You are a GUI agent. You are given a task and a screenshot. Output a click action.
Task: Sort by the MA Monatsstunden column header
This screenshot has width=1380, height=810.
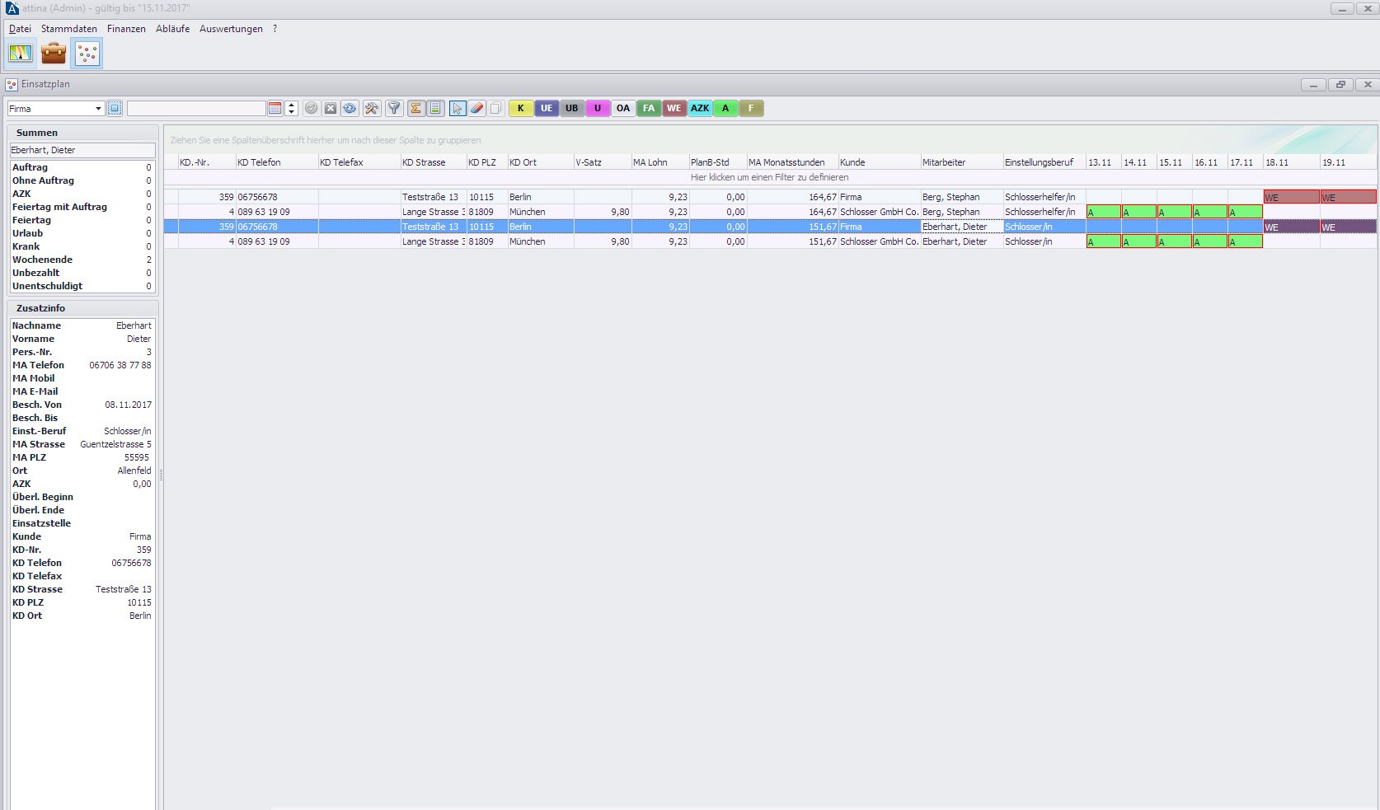(x=792, y=162)
